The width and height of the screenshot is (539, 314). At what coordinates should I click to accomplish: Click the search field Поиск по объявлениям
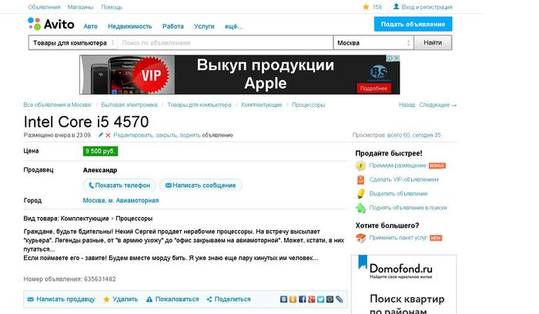tap(225, 43)
